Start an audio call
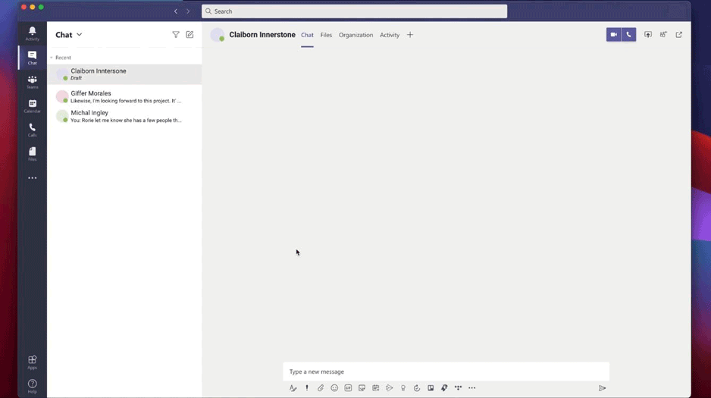Screen dimensions: 711x398 tap(628, 34)
